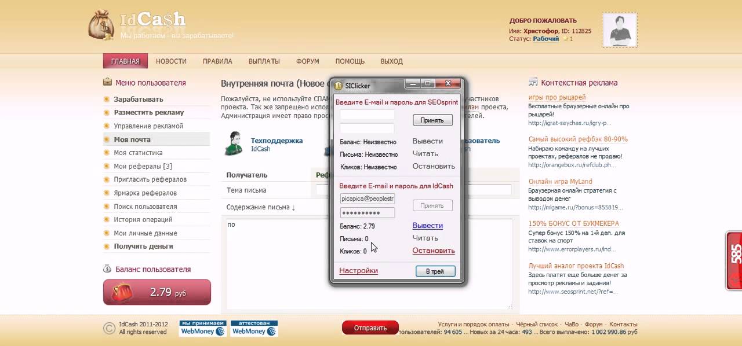
Task: Click the В трей button
Action: pos(435,271)
